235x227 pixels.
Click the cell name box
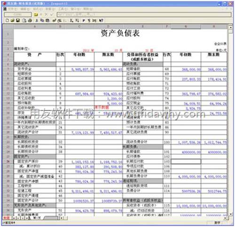coord(18,15)
